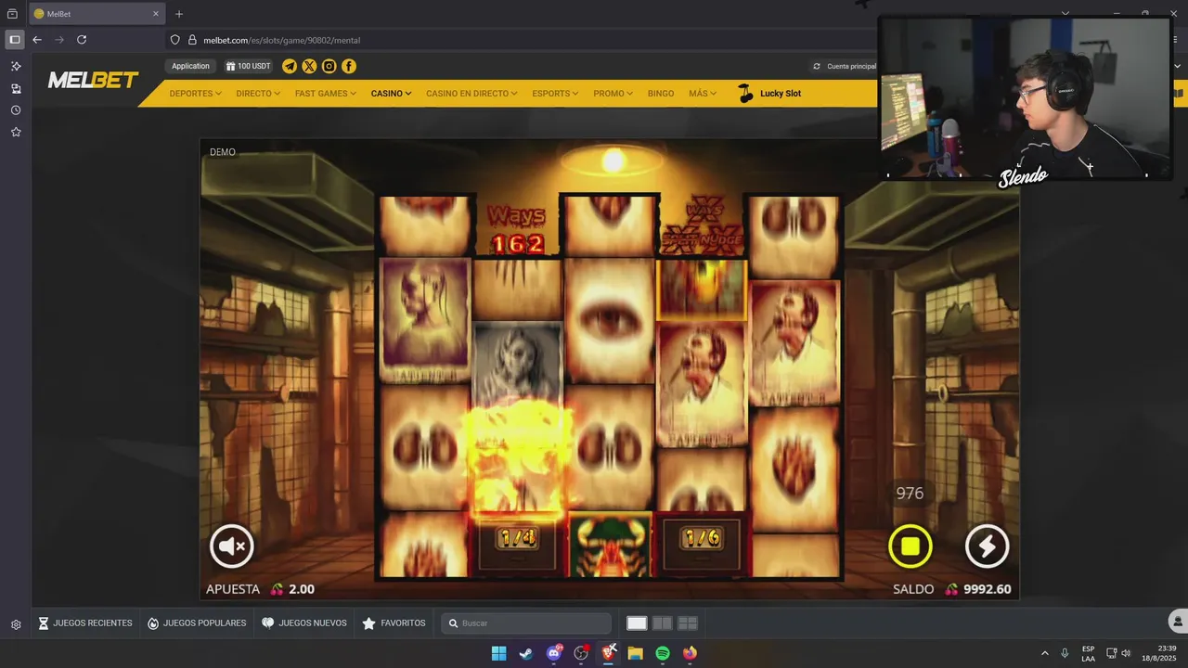The image size is (1188, 668).
Task: Expand the DIRECTO menu
Action: coord(258,94)
